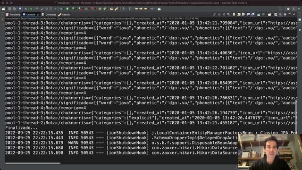Click the vertical console scrollbar

click(296, 118)
